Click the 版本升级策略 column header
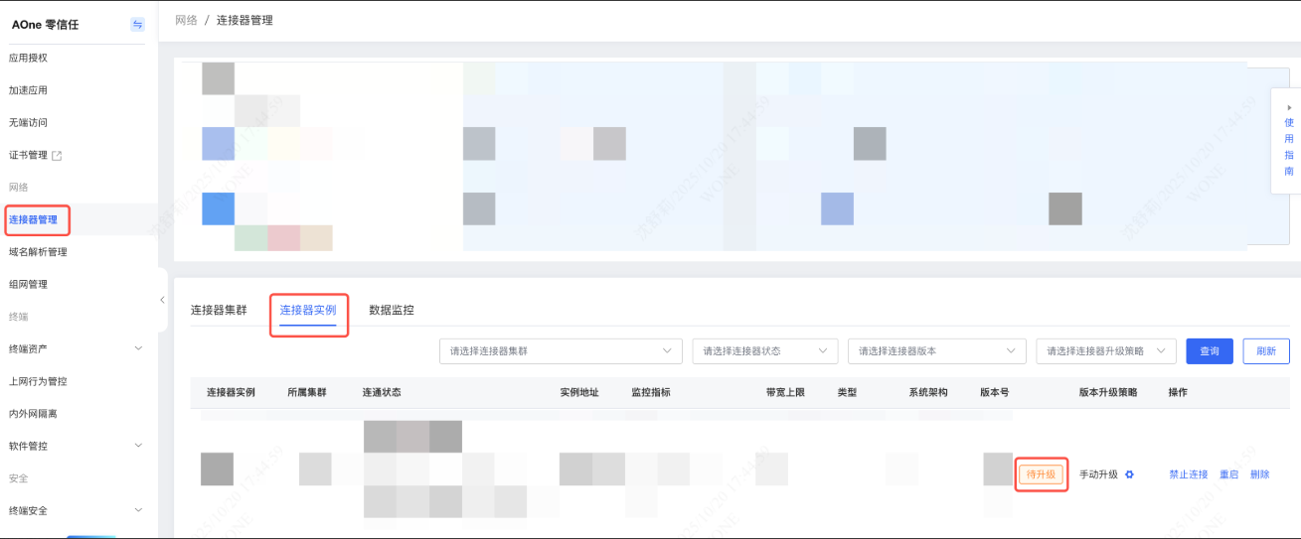Viewport: 1301px width, 539px height. (1108, 393)
